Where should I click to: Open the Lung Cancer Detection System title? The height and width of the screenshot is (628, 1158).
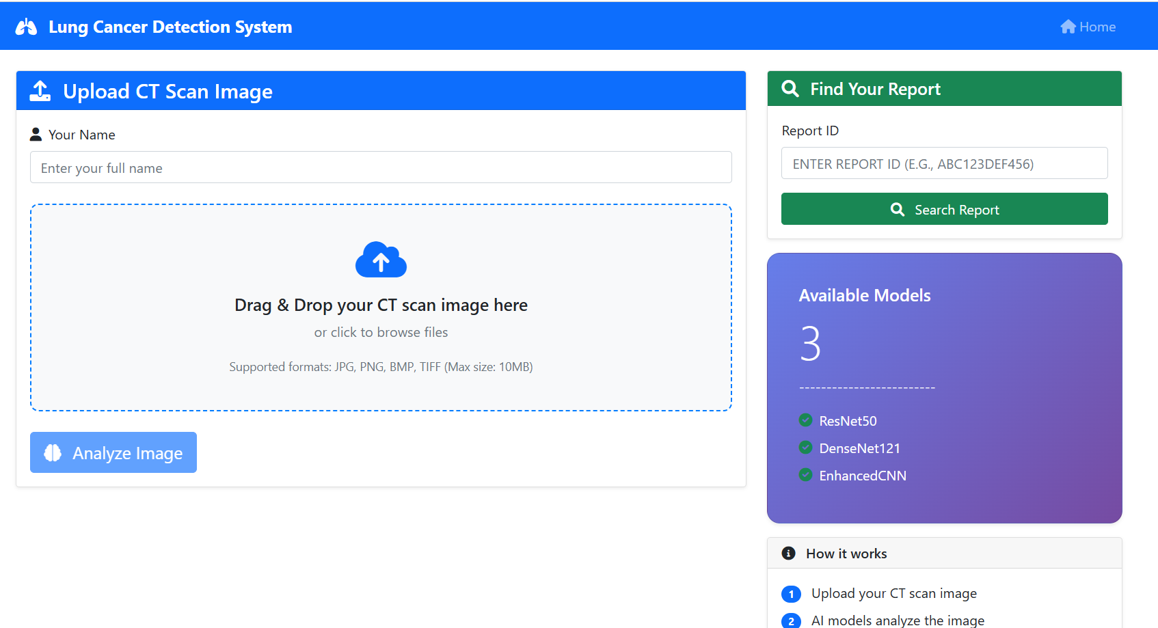pos(170,27)
